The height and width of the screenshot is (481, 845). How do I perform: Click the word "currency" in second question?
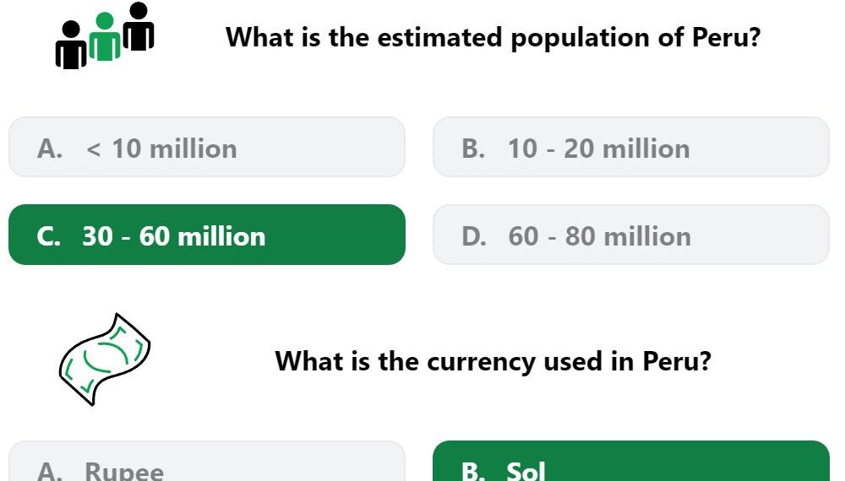click(481, 362)
